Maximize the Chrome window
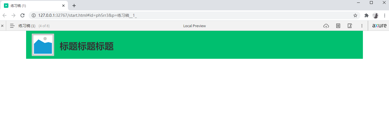This screenshot has width=389, height=131. click(x=371, y=3)
